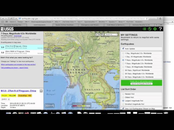Click the PAGER - YELLOW badge
174x130 pixels.
click(x=8, y=96)
